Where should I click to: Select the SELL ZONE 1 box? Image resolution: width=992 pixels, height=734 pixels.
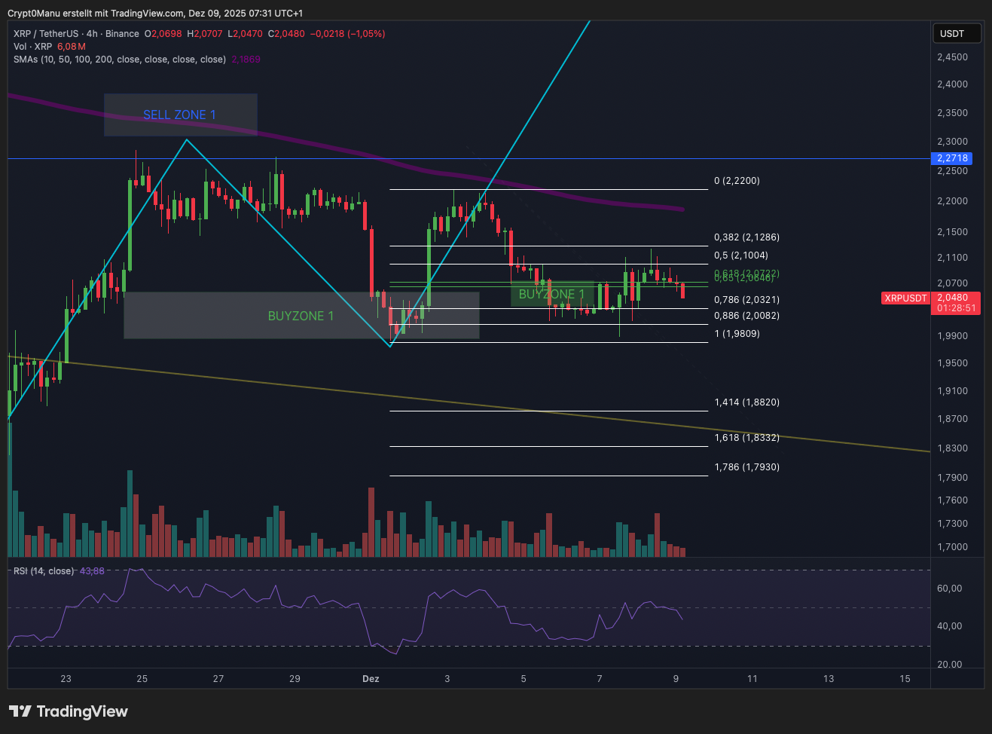coord(180,115)
